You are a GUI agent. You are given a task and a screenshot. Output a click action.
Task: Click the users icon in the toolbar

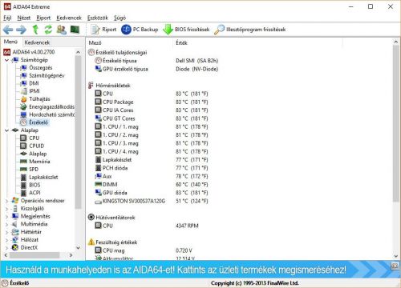pos(62,30)
